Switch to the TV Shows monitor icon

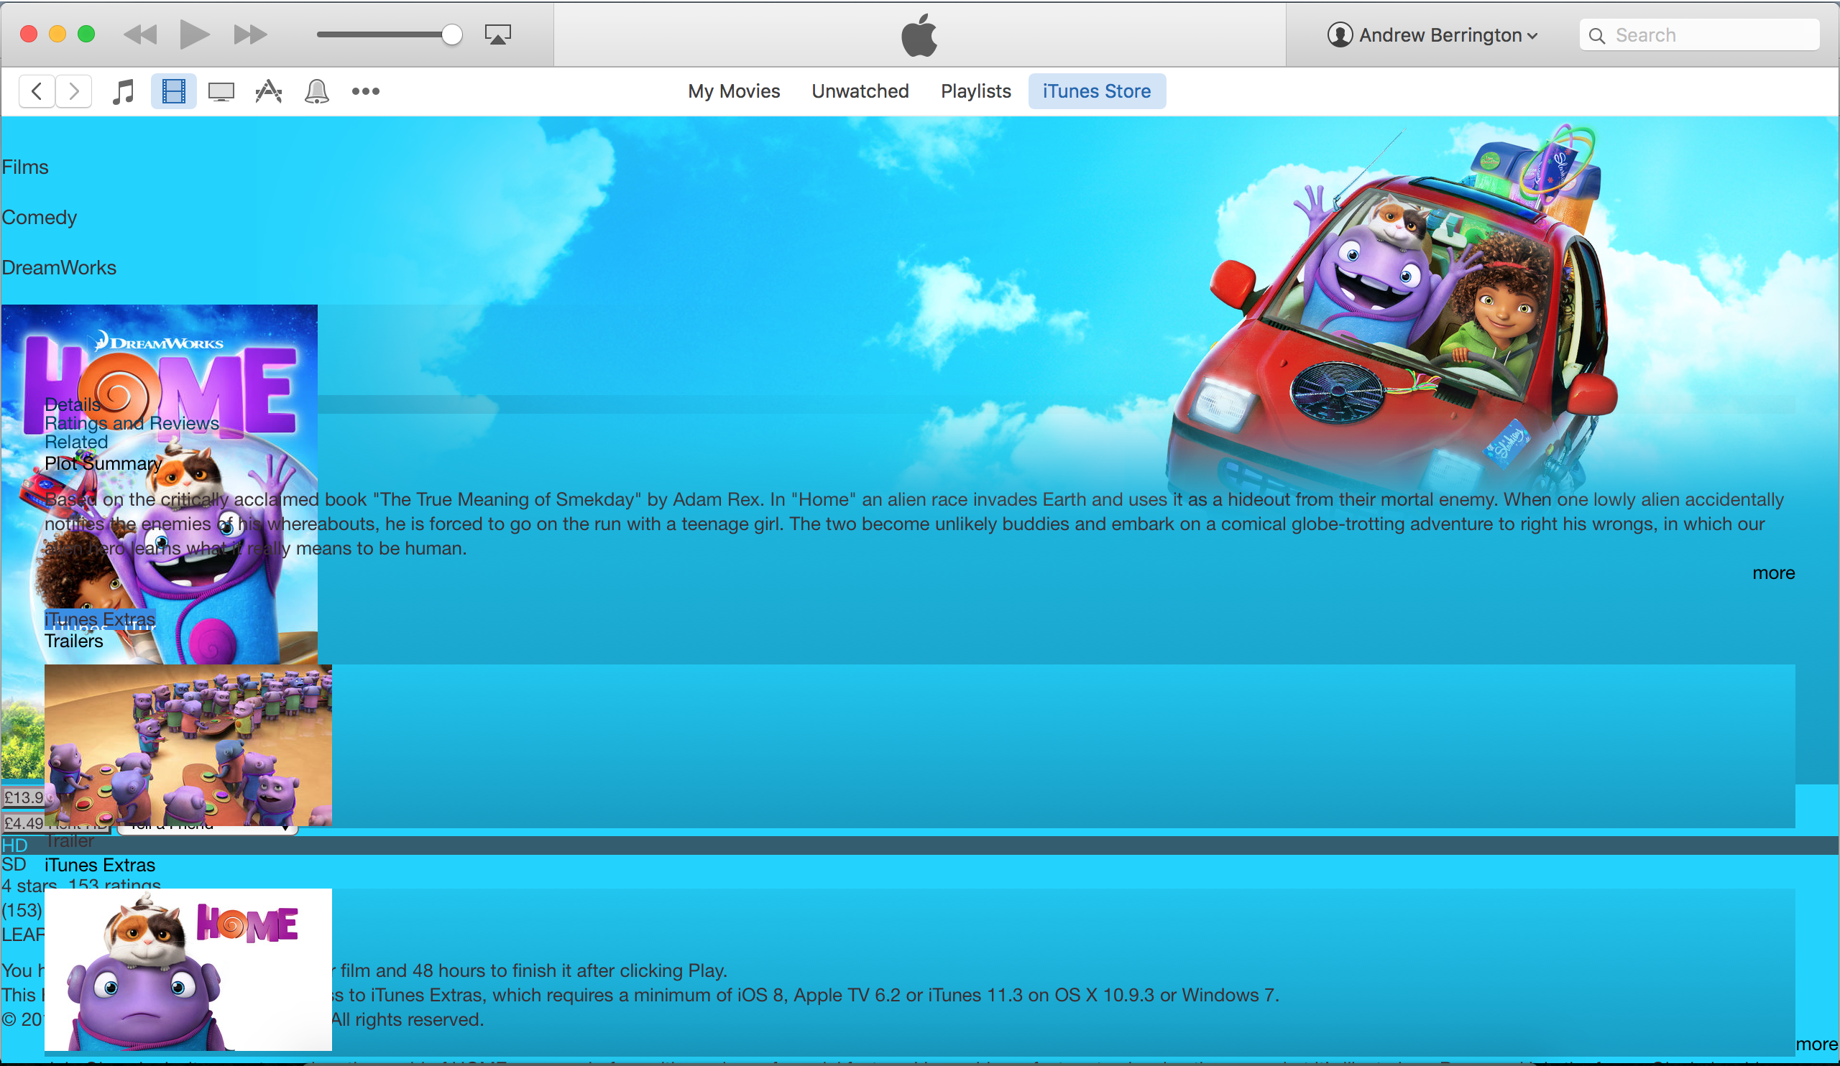(x=221, y=92)
